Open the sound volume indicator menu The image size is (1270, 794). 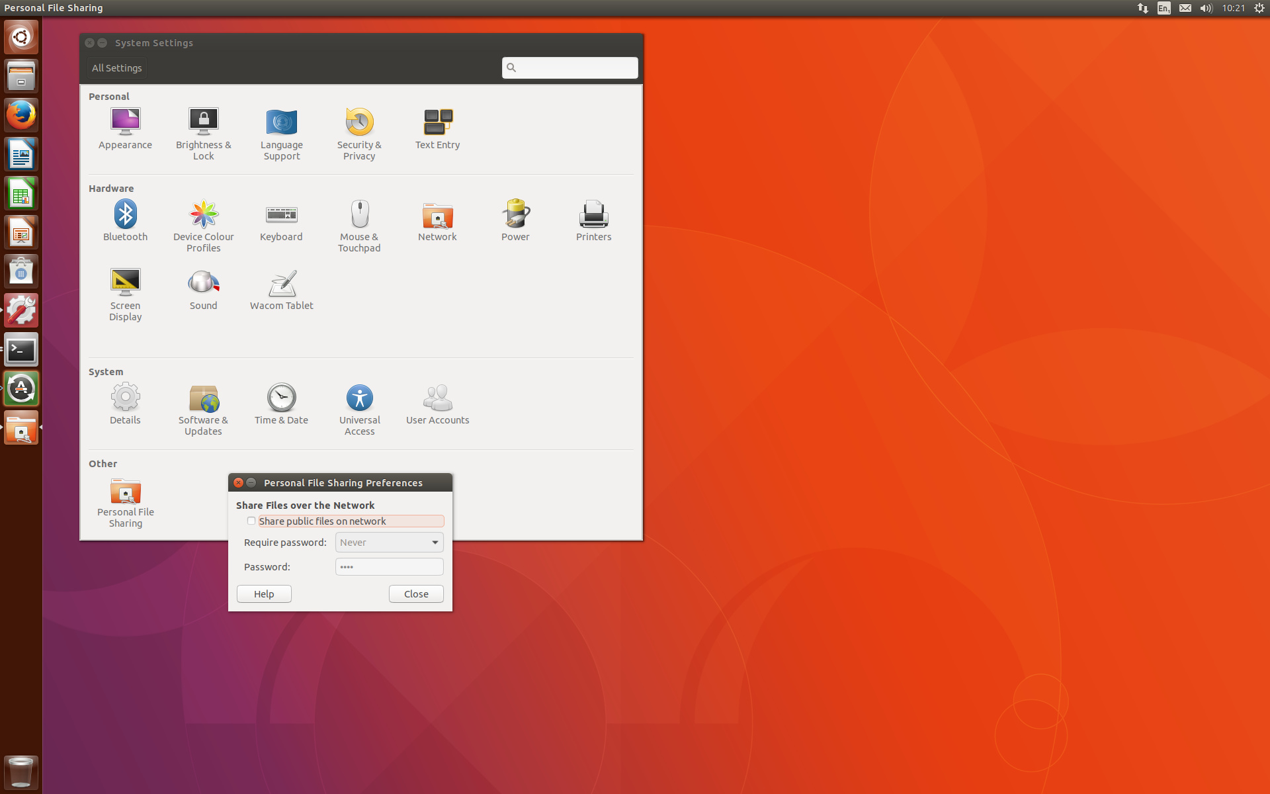click(x=1206, y=8)
